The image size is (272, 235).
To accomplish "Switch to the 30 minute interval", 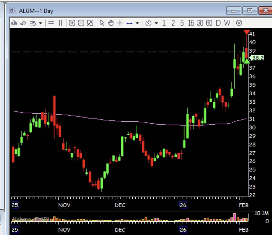I will [200, 23].
